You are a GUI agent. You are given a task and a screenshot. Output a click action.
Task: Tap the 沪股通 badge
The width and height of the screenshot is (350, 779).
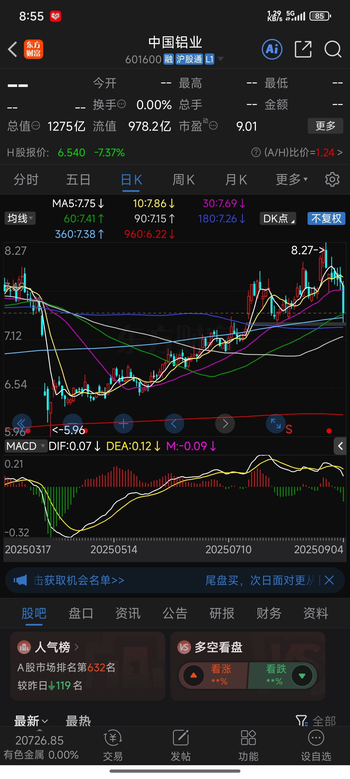click(x=189, y=59)
